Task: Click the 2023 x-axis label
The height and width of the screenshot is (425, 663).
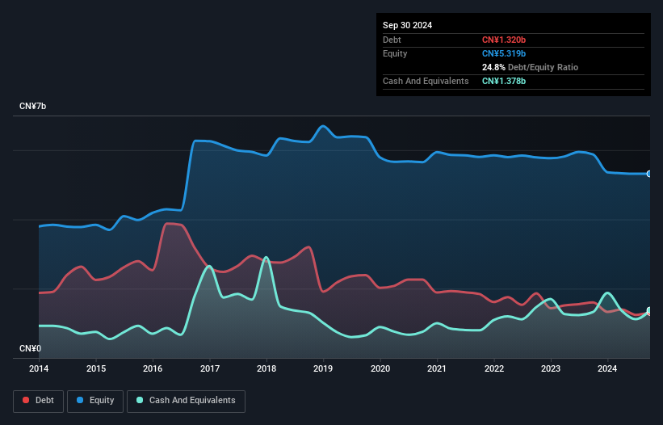Action: point(551,368)
